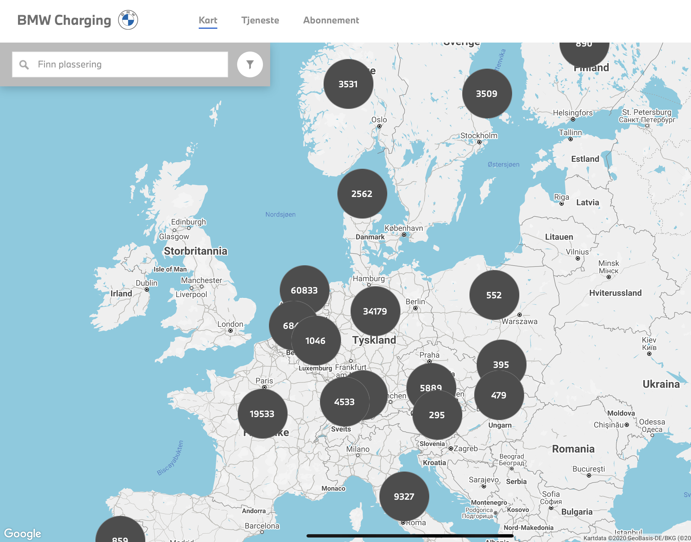Click the Dublin city label
Viewport: 691px width, 542px height.
[146, 283]
